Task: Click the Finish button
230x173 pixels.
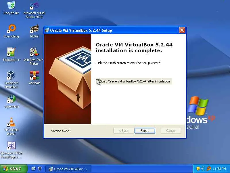Action: tap(145, 131)
